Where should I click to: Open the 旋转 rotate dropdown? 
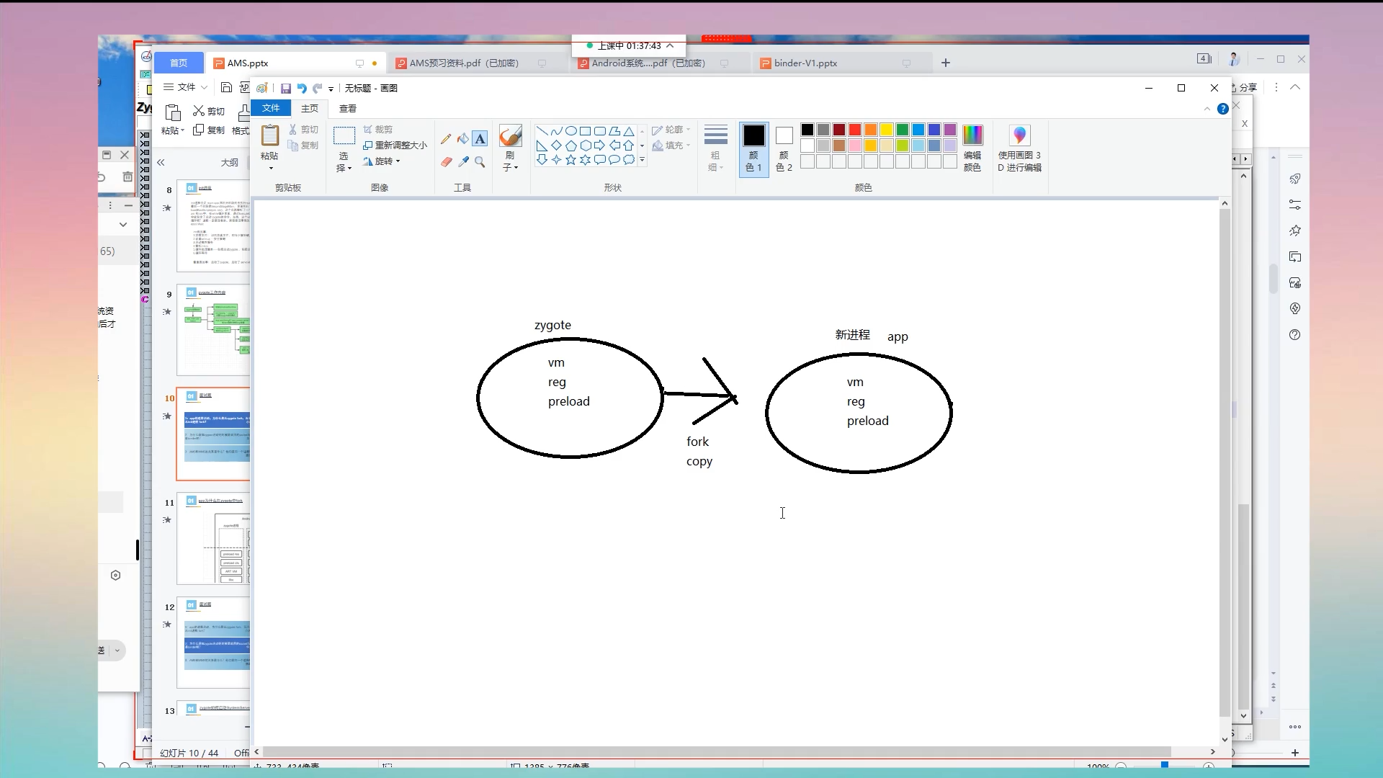coord(382,161)
